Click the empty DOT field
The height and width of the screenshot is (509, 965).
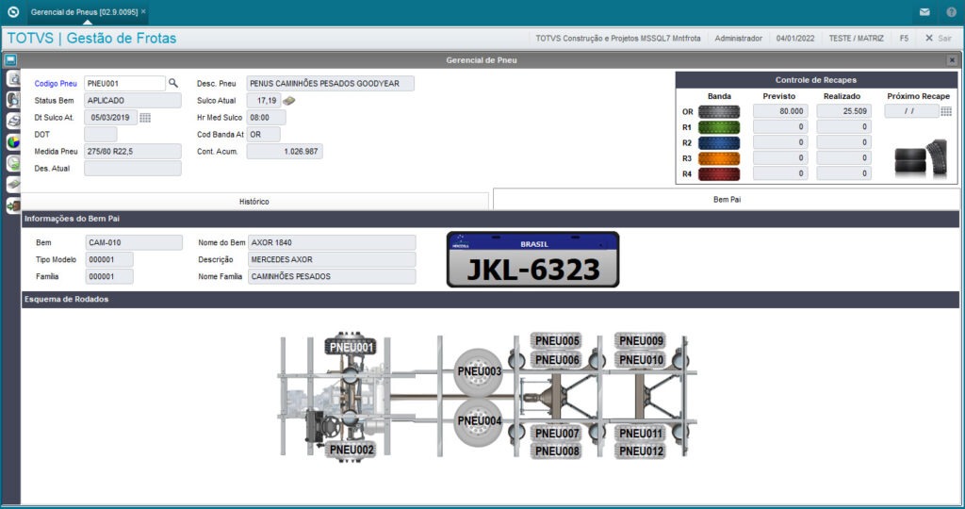pos(100,134)
